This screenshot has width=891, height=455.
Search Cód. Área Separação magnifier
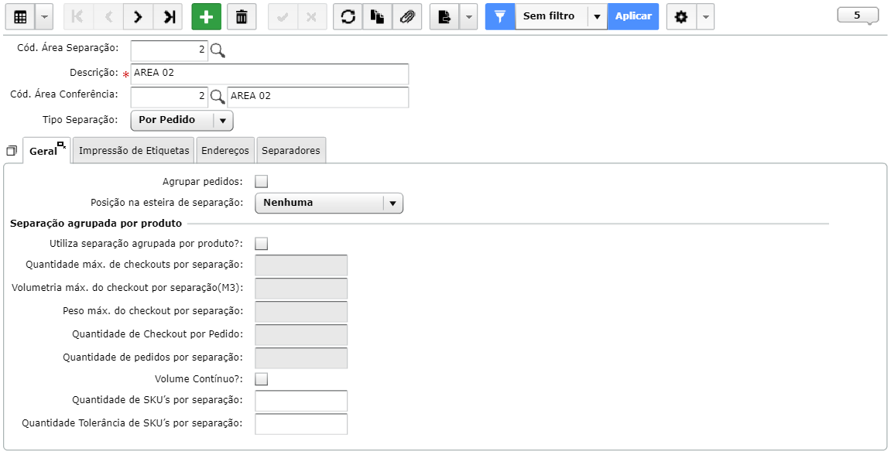click(218, 50)
